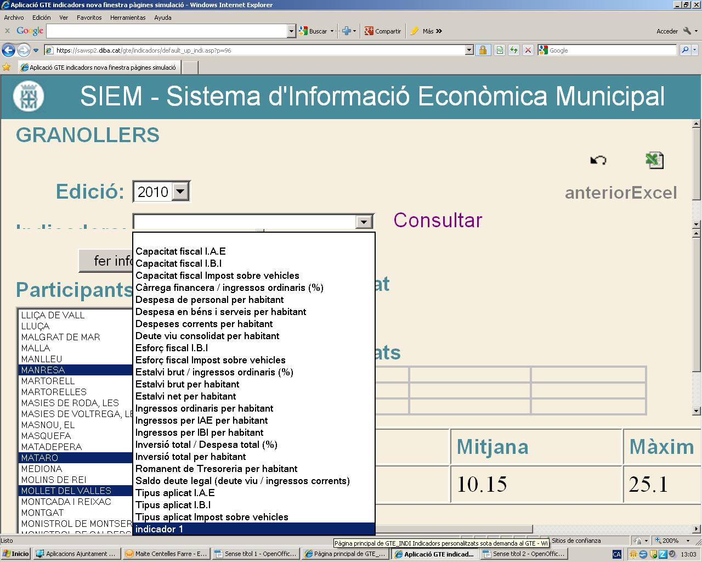Click the browser Back arrow button

pos(8,50)
